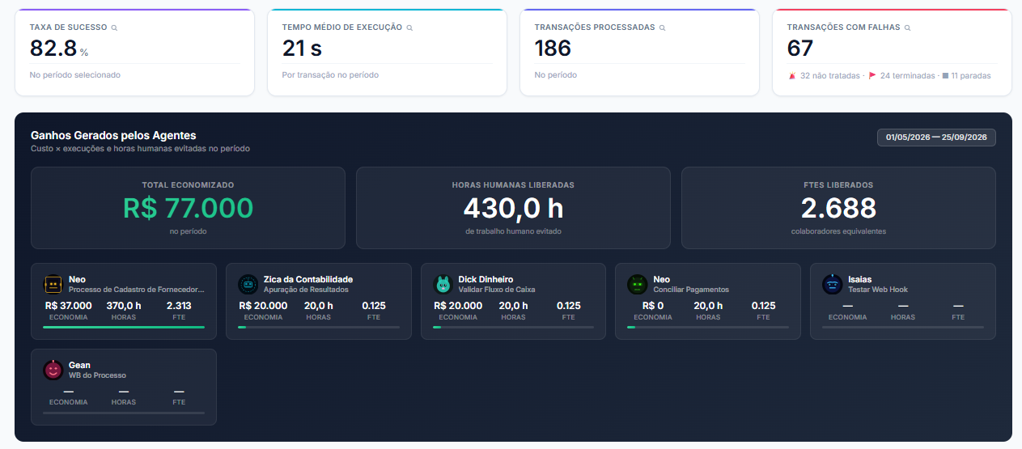Click the 67 failed transactions value
Screen dimensions: 1022x449
(x=800, y=49)
